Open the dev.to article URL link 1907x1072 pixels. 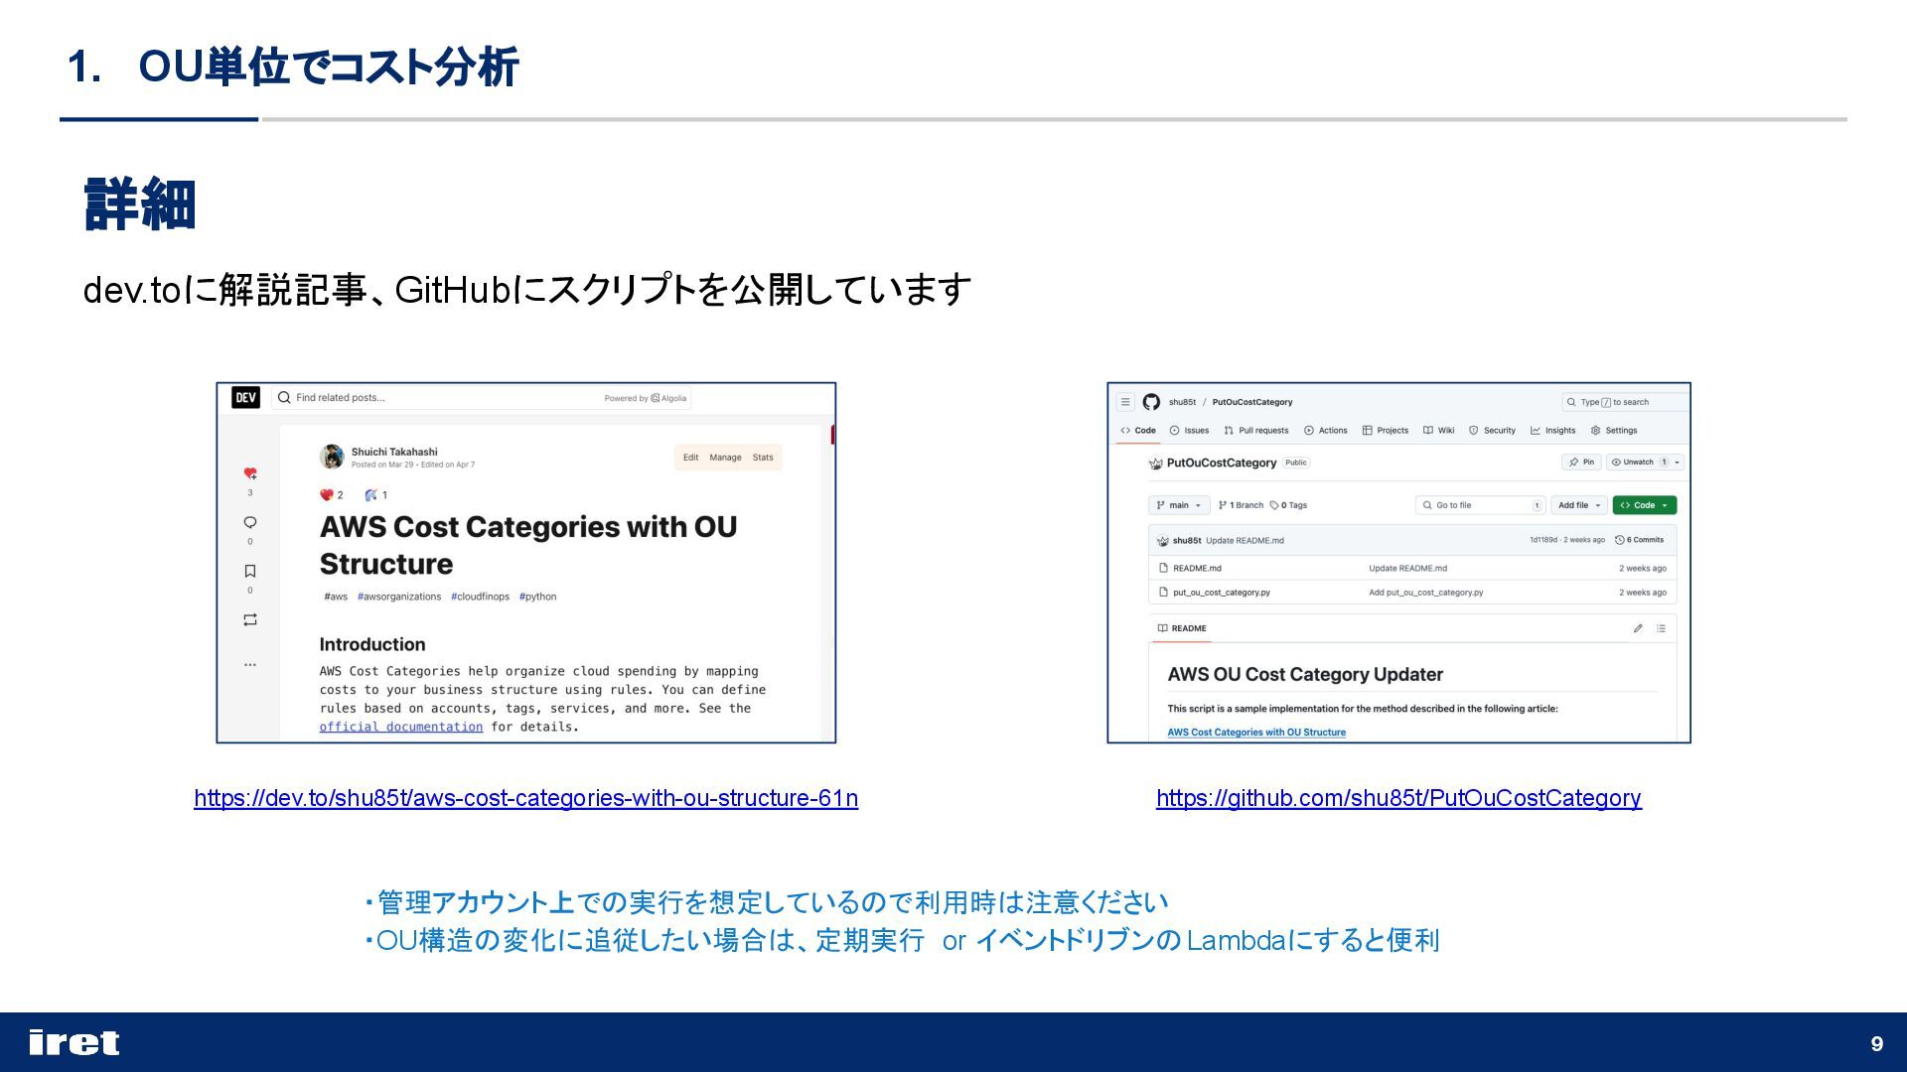[525, 798]
